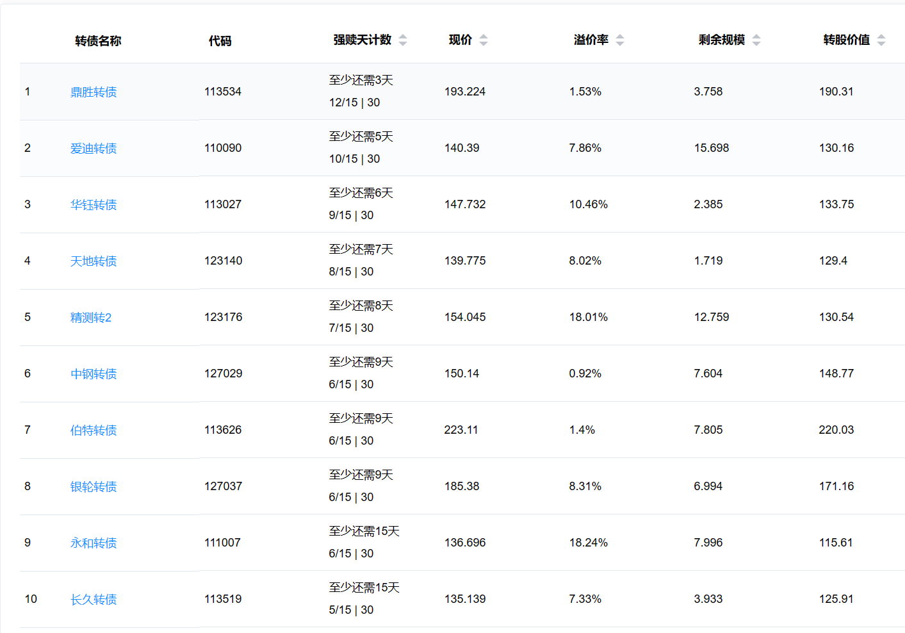Viewport: 905px width, 633px height.
Task: Click the sort arrows beside 强赎天计数
Action: pyautogui.click(x=403, y=40)
